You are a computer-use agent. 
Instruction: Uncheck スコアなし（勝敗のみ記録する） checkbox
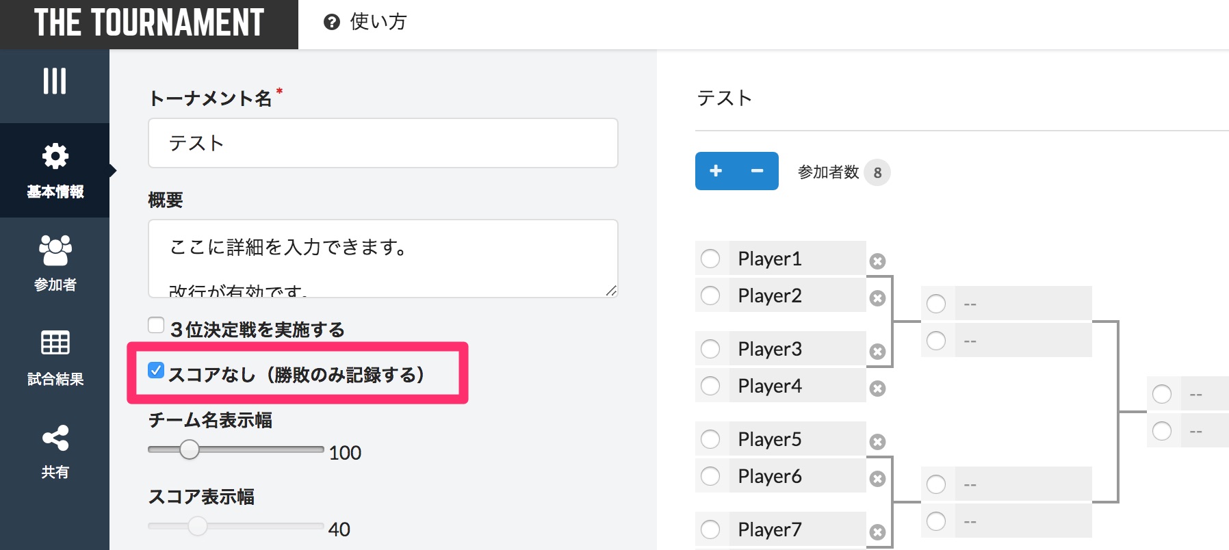click(156, 370)
